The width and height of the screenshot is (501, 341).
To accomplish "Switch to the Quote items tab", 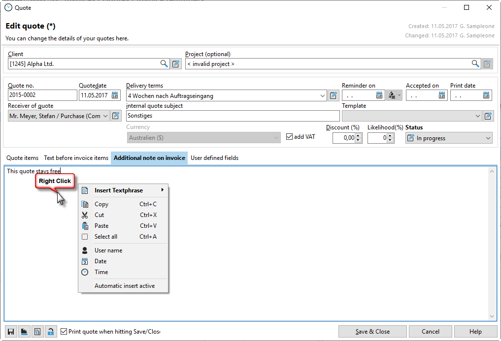I will click(x=22, y=158).
